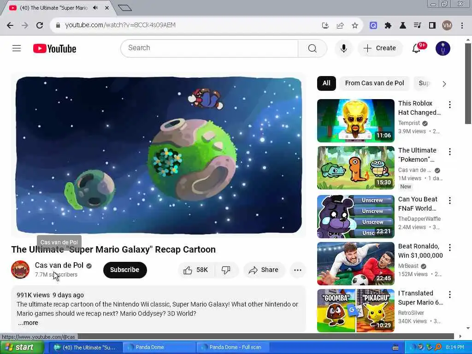The height and width of the screenshot is (354, 472).
Task: Open the YouTube account avatar menu
Action: 443,48
